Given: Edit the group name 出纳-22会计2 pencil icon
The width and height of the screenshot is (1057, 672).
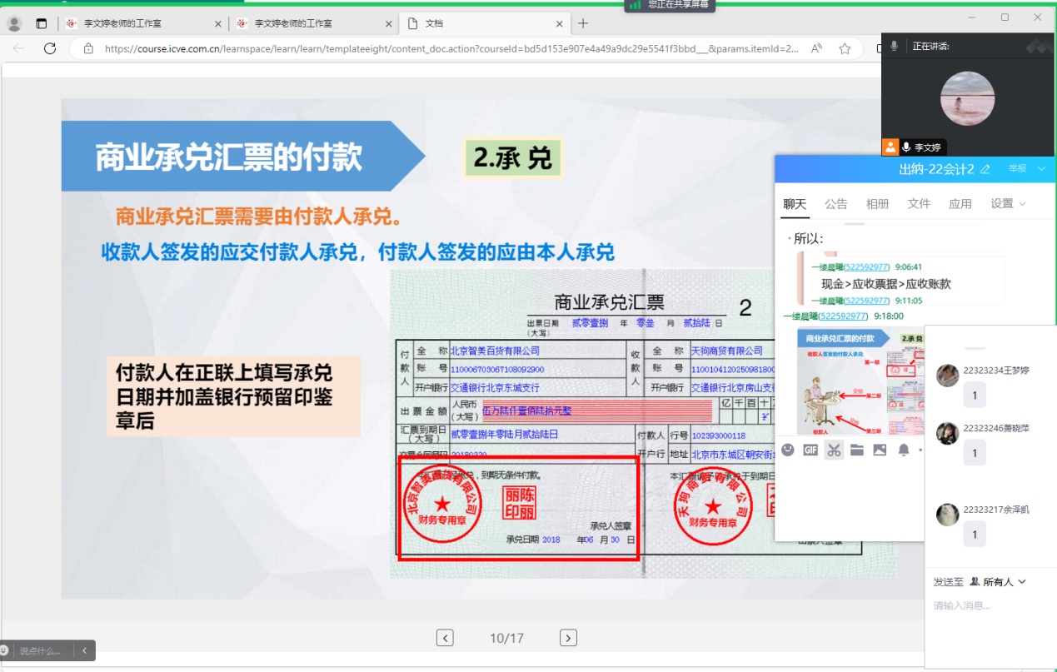Looking at the screenshot, I should coord(986,169).
